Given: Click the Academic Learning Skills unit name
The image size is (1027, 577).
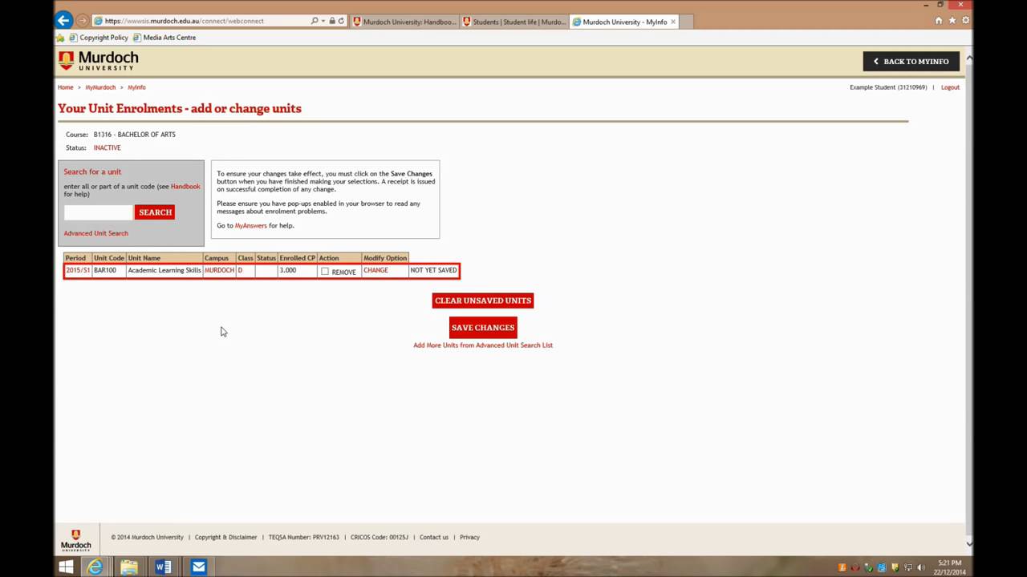Looking at the screenshot, I should [x=164, y=270].
